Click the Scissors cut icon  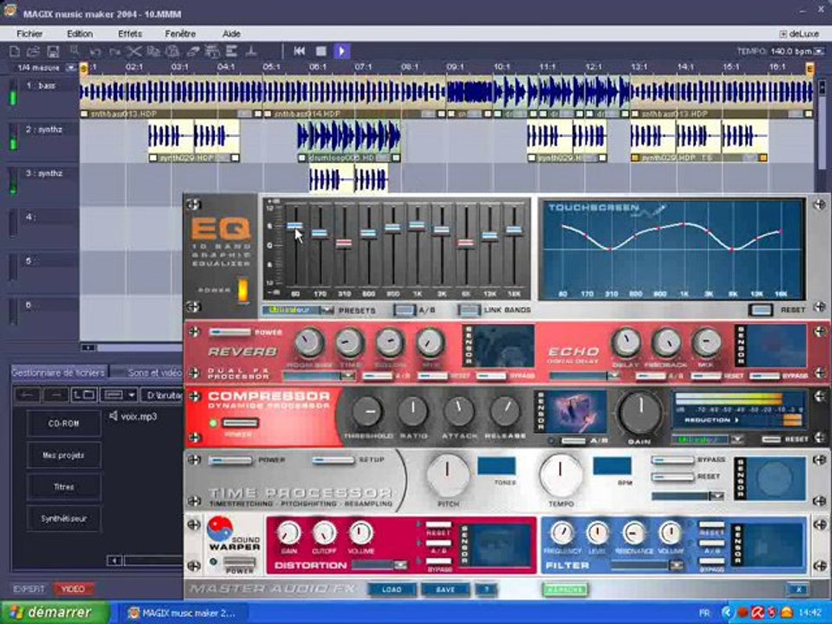coord(133,51)
